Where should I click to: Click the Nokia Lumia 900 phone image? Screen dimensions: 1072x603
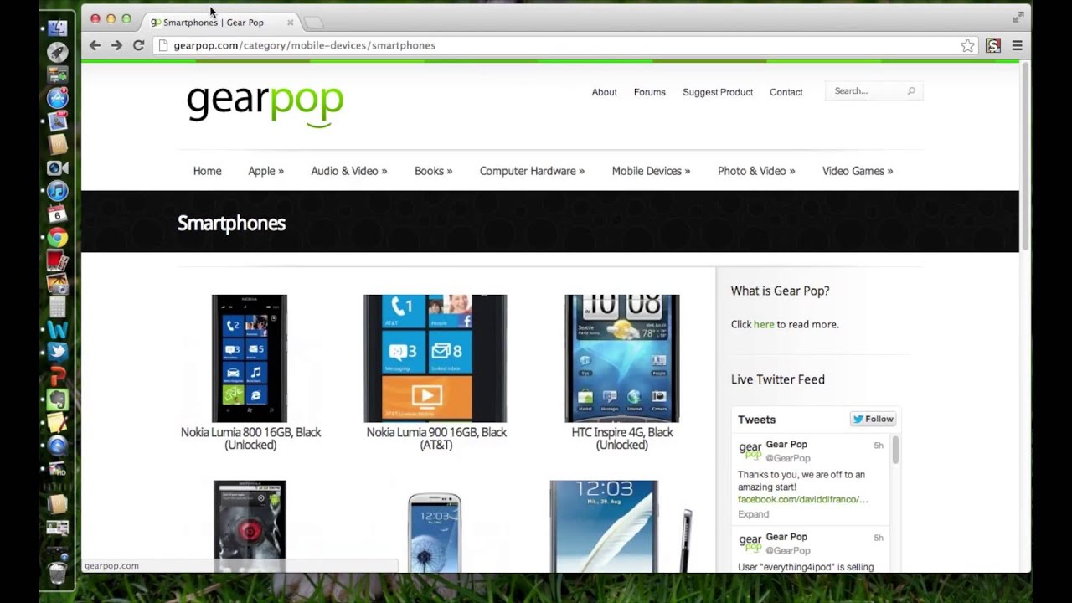click(x=435, y=358)
